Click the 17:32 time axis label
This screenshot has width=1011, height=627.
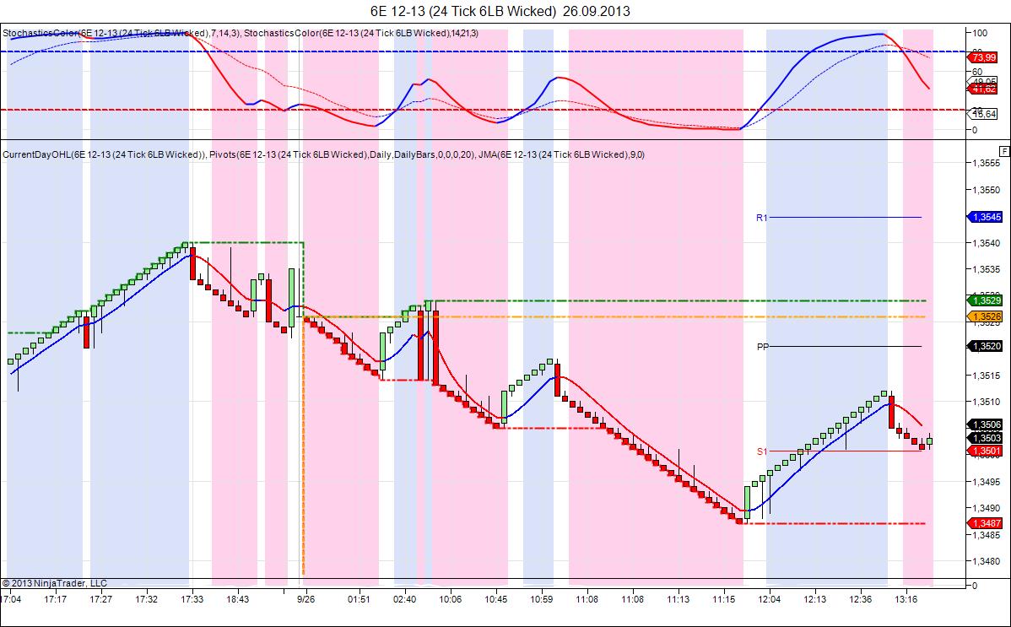tap(146, 599)
